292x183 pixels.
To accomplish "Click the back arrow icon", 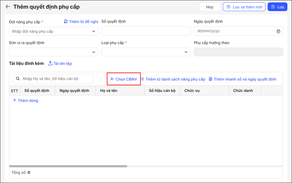I will [8, 7].
